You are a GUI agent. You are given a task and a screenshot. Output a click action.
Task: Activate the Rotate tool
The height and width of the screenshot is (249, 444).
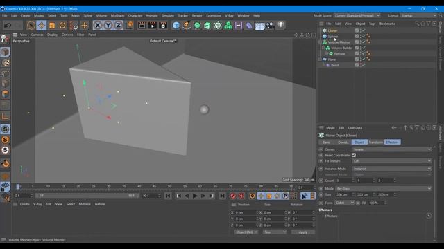point(62,26)
